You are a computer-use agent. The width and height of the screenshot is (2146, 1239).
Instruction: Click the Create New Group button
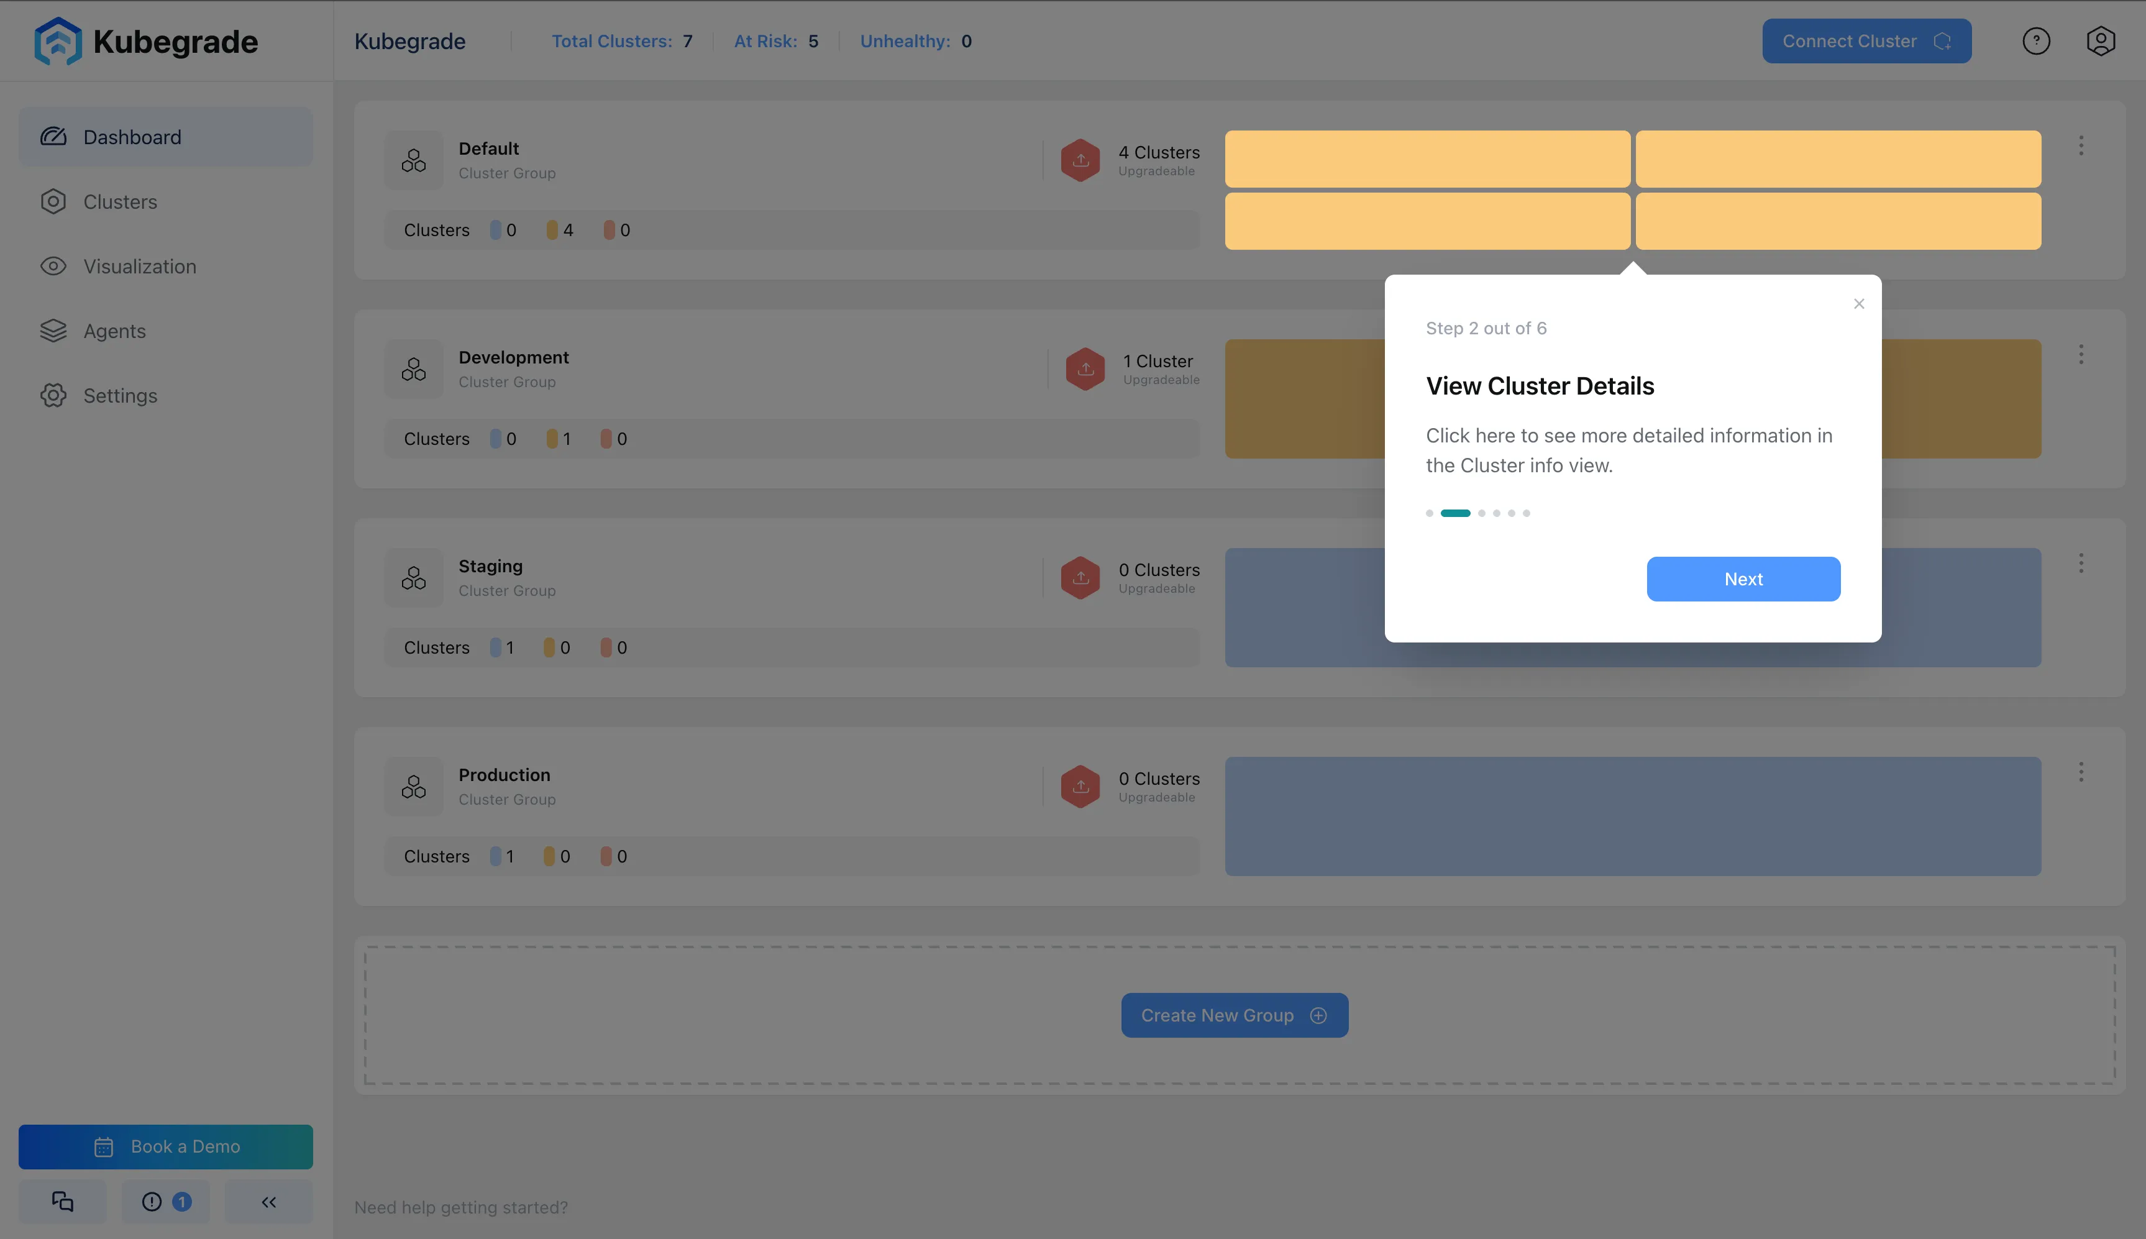coord(1235,1015)
